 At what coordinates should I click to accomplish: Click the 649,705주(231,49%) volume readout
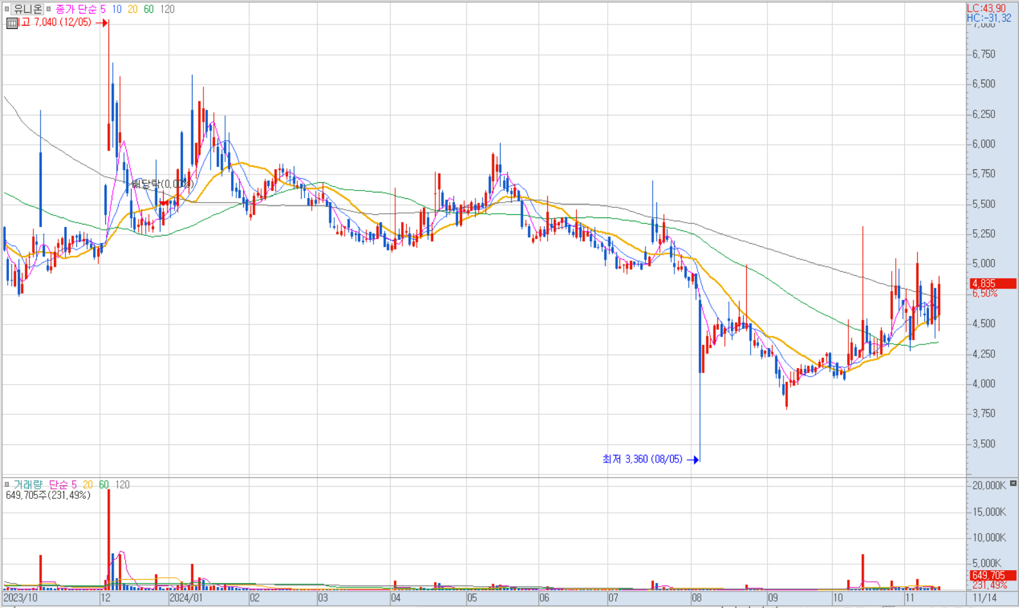(x=48, y=495)
